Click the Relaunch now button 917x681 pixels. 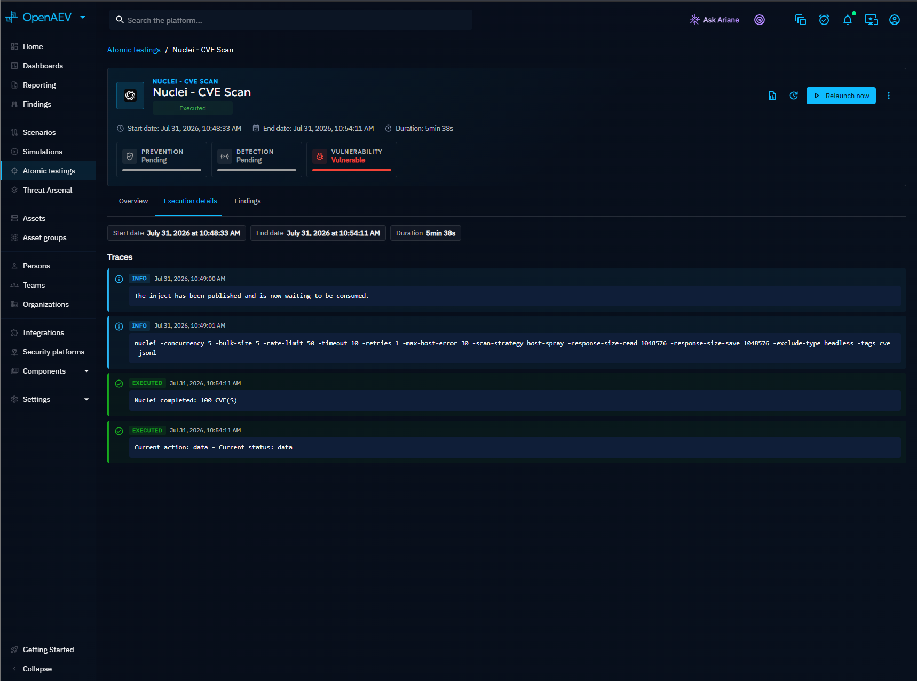pyautogui.click(x=841, y=96)
